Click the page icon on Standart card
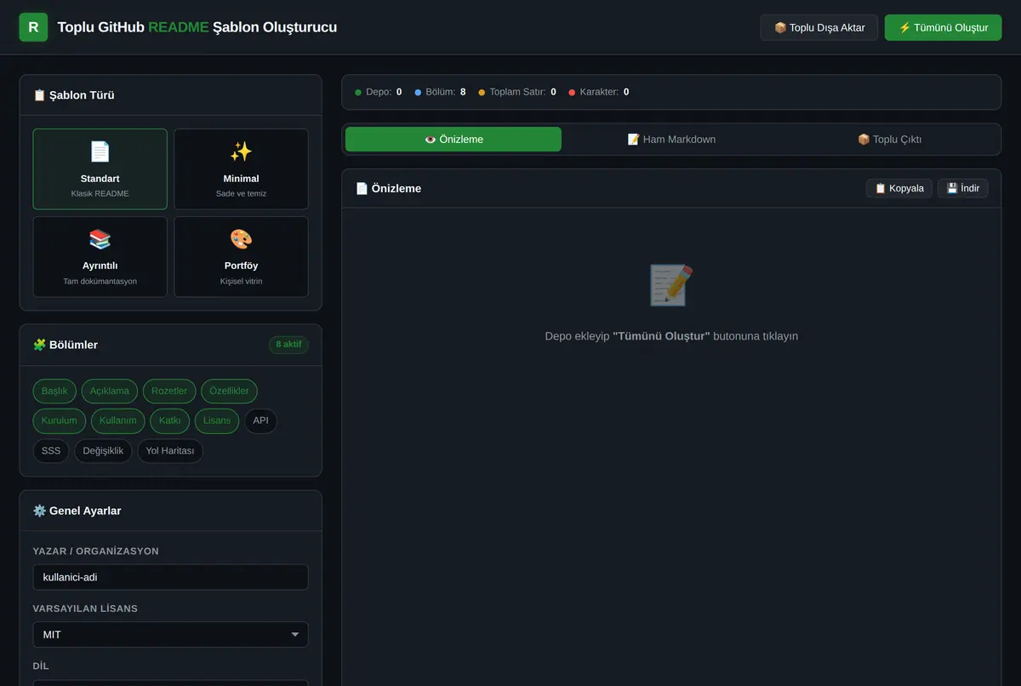 tap(100, 151)
